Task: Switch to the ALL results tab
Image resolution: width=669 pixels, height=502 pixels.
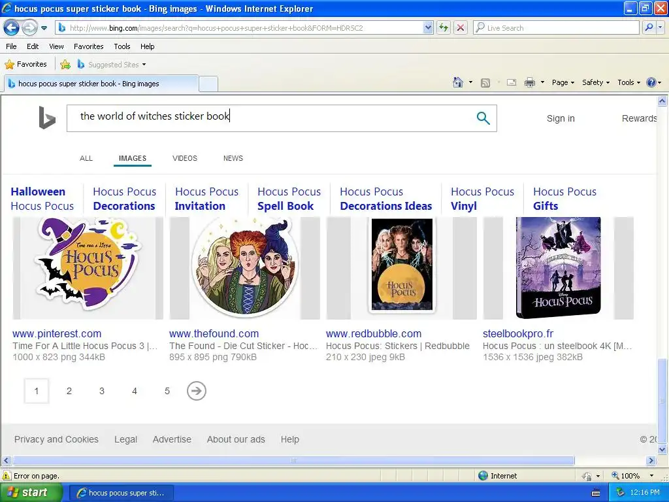Action: click(x=86, y=158)
